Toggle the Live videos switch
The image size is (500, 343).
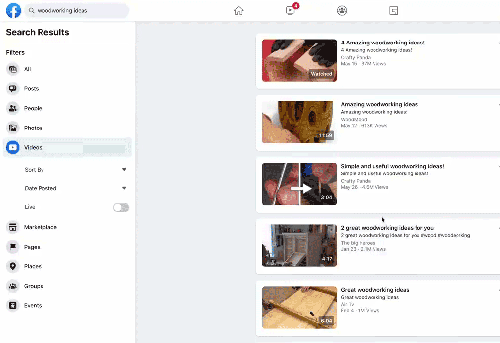coord(121,207)
